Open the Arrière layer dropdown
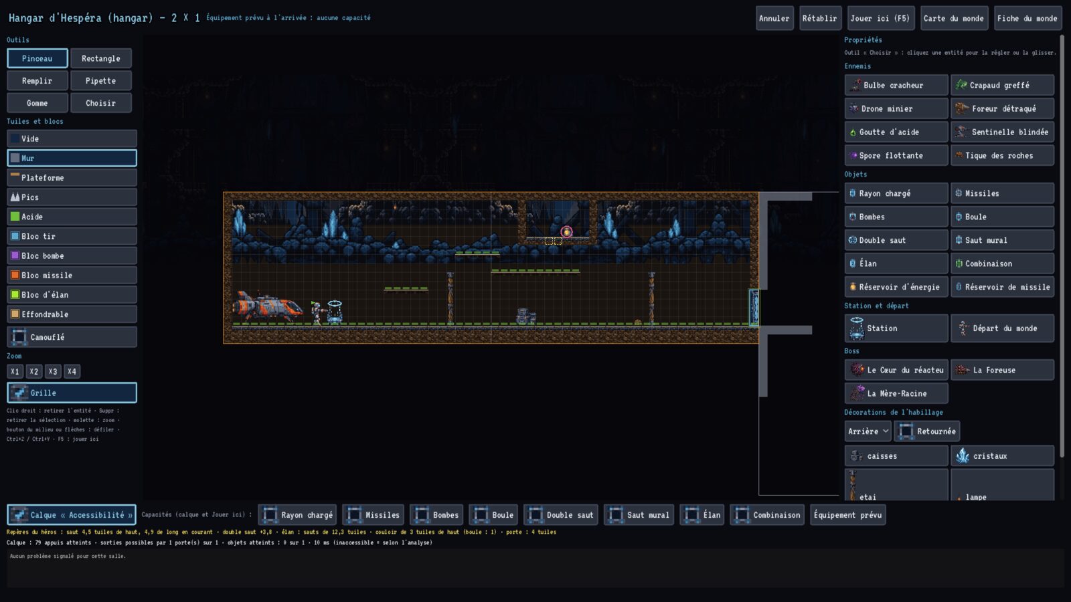1071x602 pixels. click(x=868, y=431)
